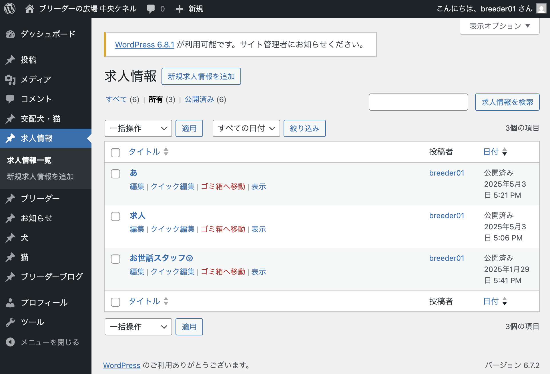
Task: Open WordPress 6.8.1 update link
Action: pos(145,45)
